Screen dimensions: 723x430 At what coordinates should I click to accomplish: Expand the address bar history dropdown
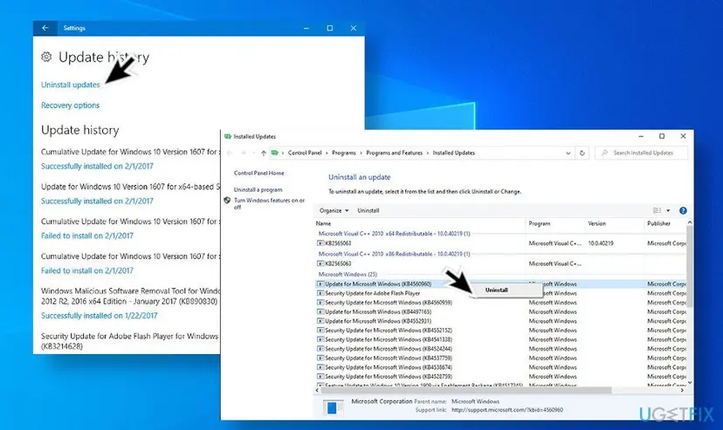point(568,154)
